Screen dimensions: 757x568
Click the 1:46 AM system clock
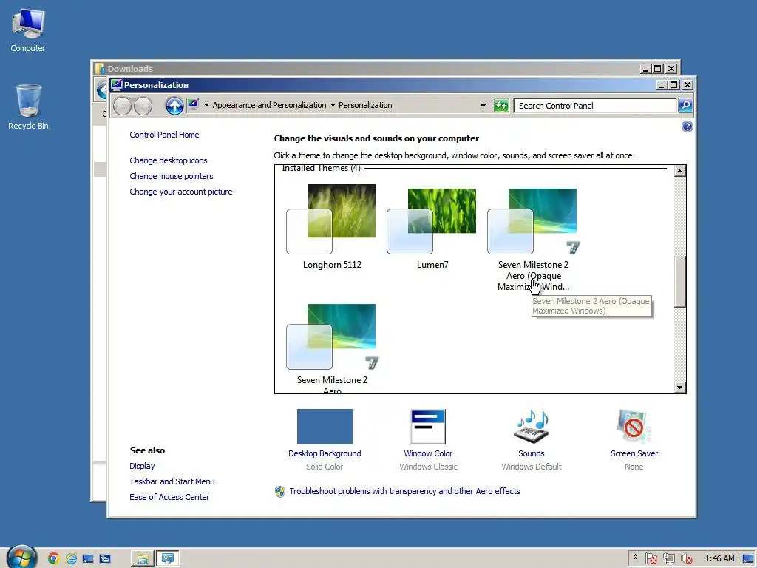click(720, 559)
